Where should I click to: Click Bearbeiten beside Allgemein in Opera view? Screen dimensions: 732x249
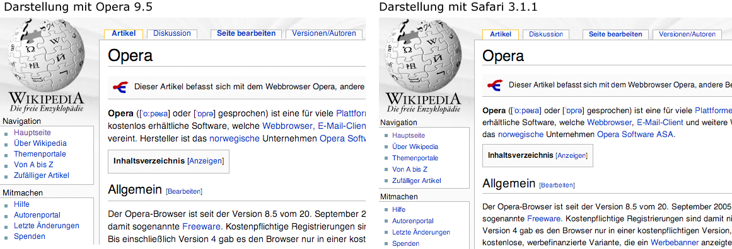coord(184,191)
